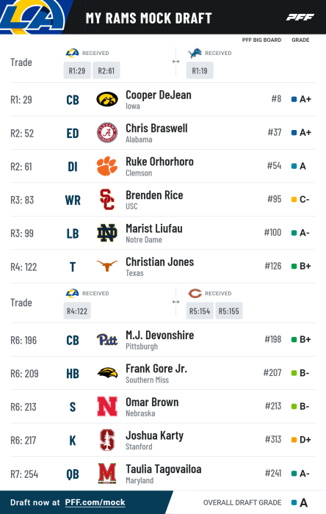Select the Notre Dame logo

(107, 233)
